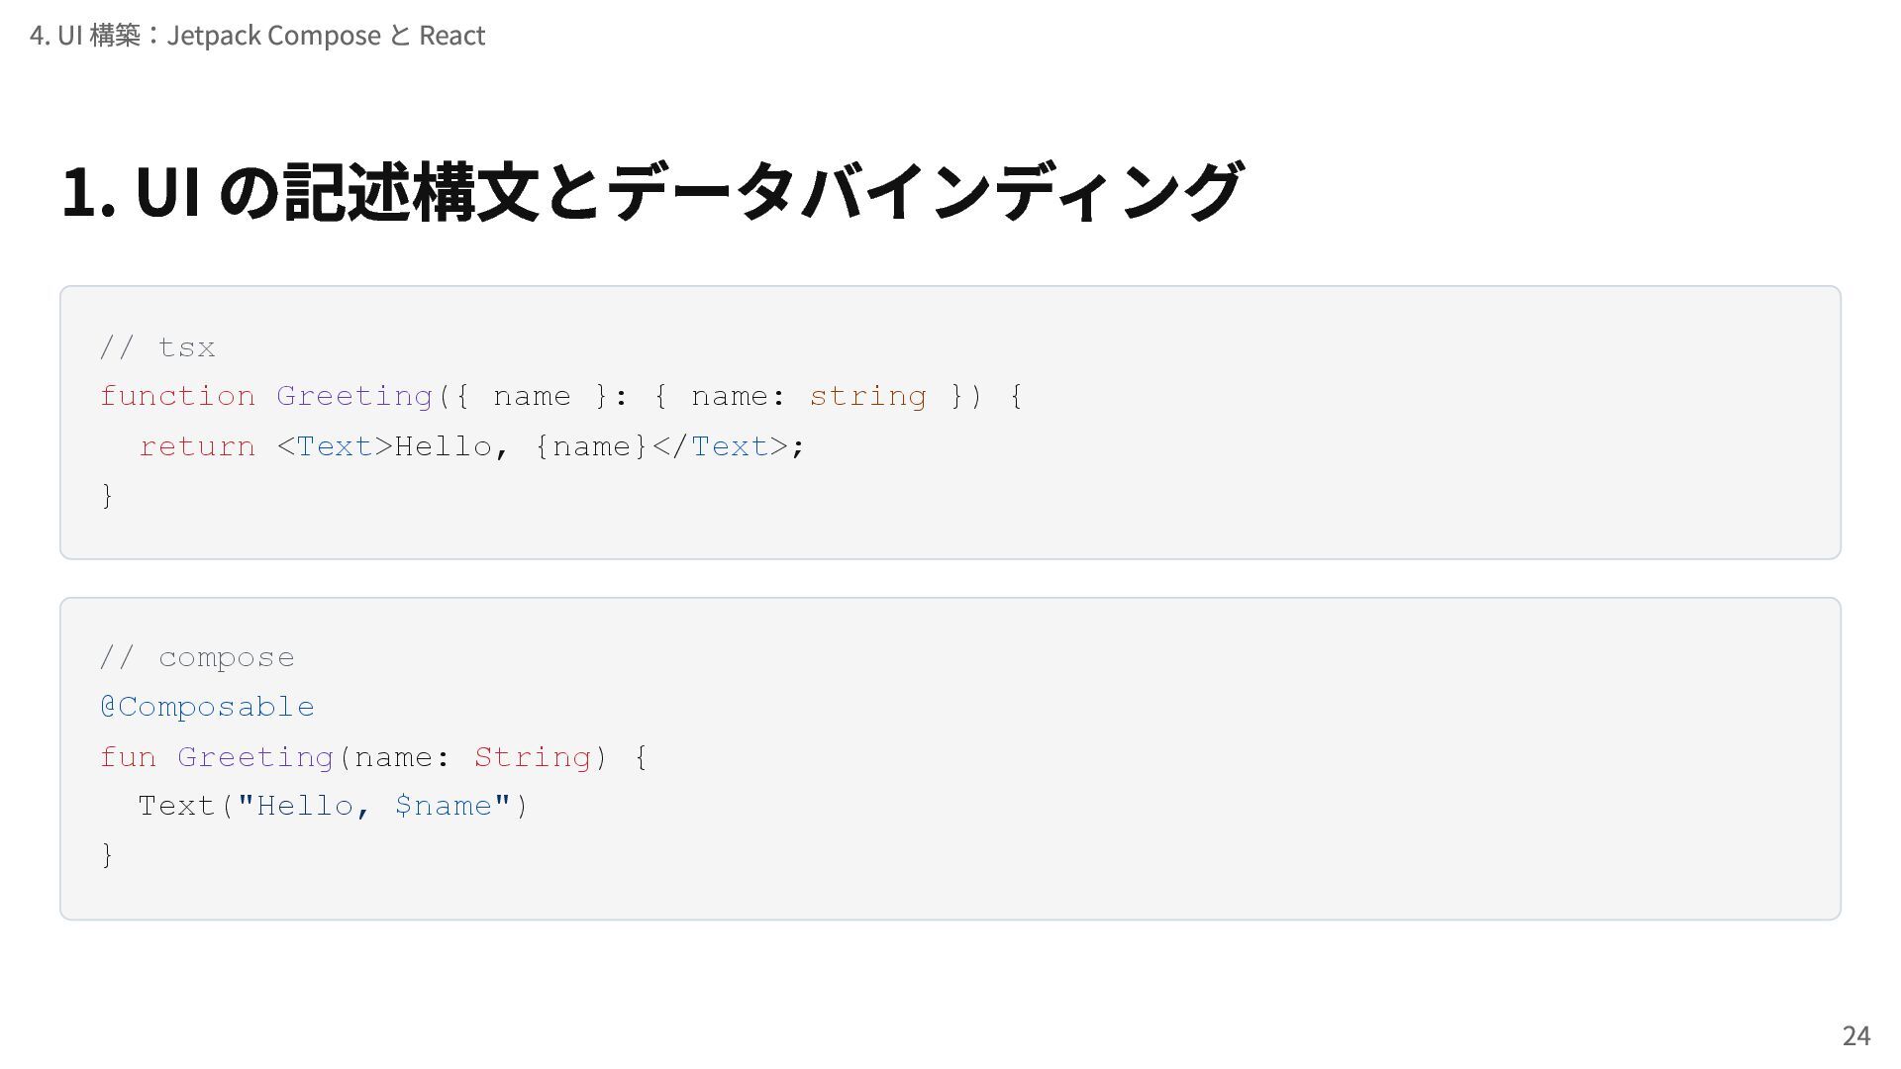Click "Greeting" in the Kotlin function declaration
The image size is (1901, 1069).
click(x=255, y=757)
